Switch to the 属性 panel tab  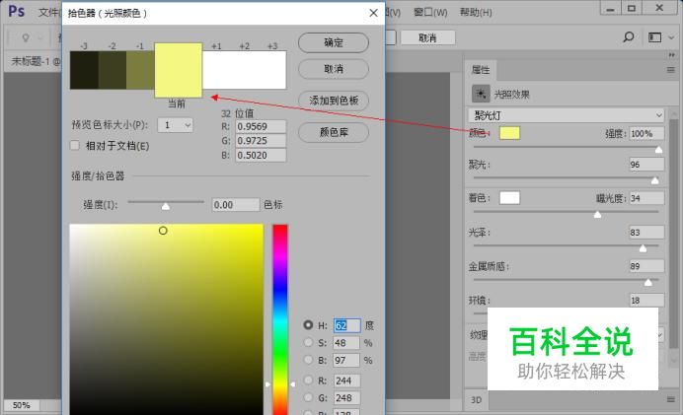(x=481, y=70)
